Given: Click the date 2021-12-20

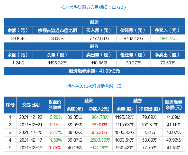Looking at the screenshot, I should coord(31,133).
